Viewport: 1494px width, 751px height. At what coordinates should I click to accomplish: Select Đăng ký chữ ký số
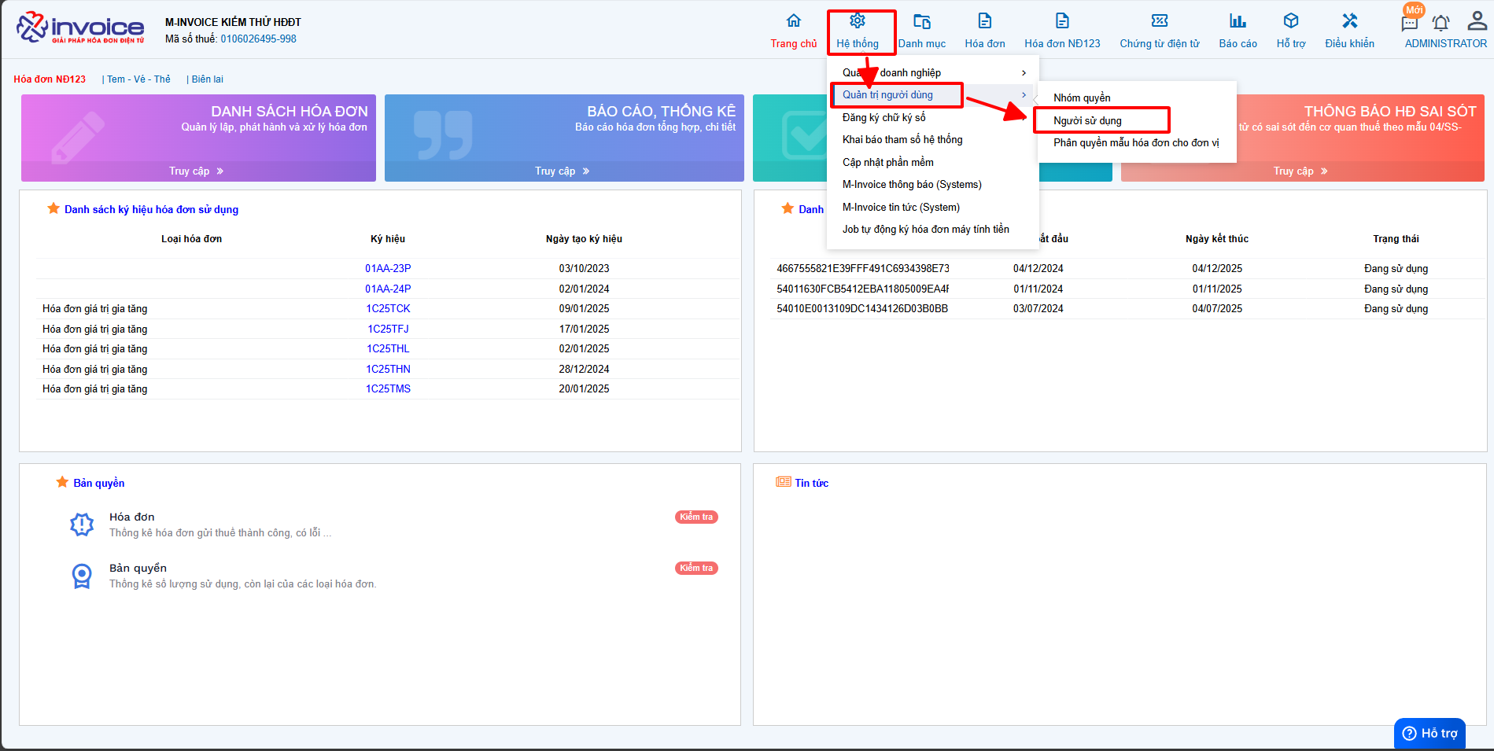click(x=883, y=117)
